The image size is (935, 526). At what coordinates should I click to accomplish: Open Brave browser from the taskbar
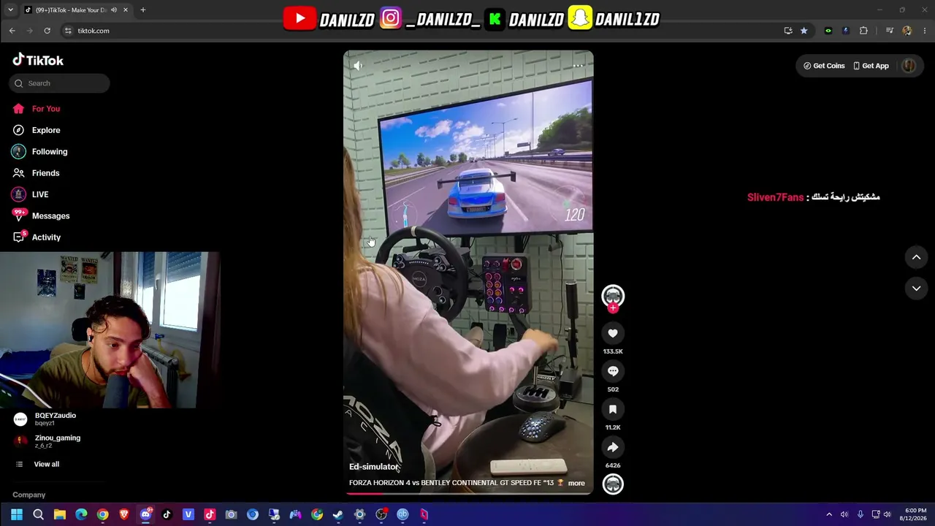pyautogui.click(x=124, y=514)
